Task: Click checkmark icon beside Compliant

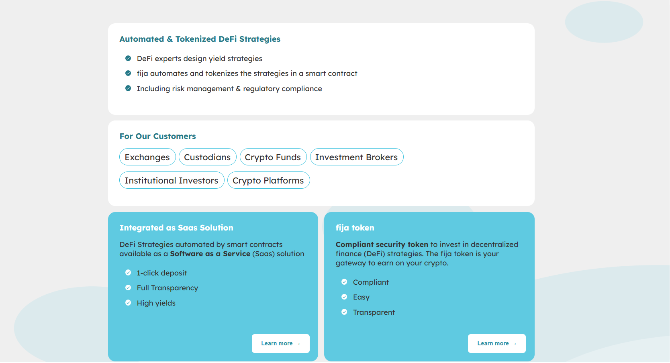Action: click(344, 282)
